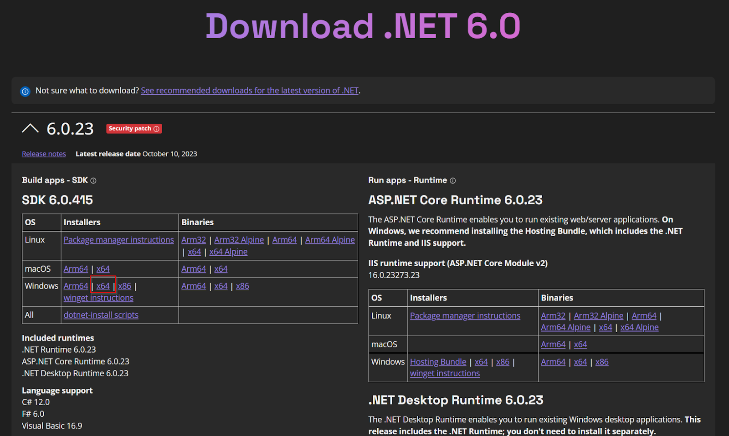Image resolution: width=729 pixels, height=436 pixels.
Task: Click the C# 12.0 language entry
Action: click(x=36, y=402)
